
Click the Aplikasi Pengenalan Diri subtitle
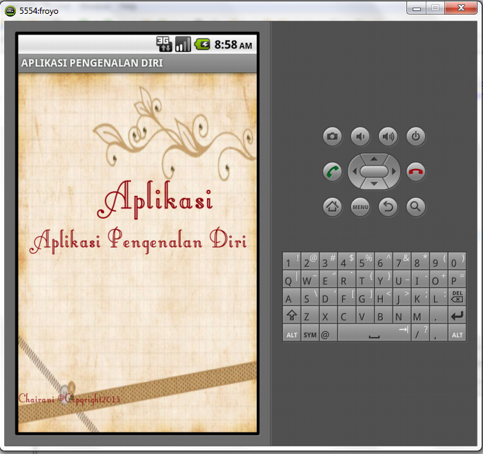coord(138,240)
